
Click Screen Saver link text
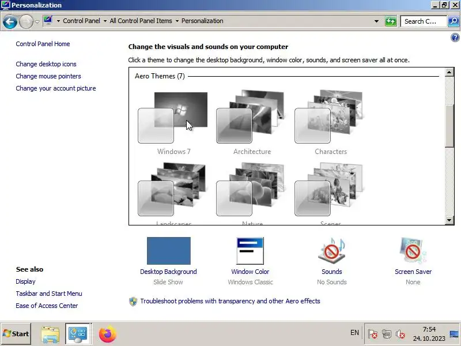[x=413, y=272]
